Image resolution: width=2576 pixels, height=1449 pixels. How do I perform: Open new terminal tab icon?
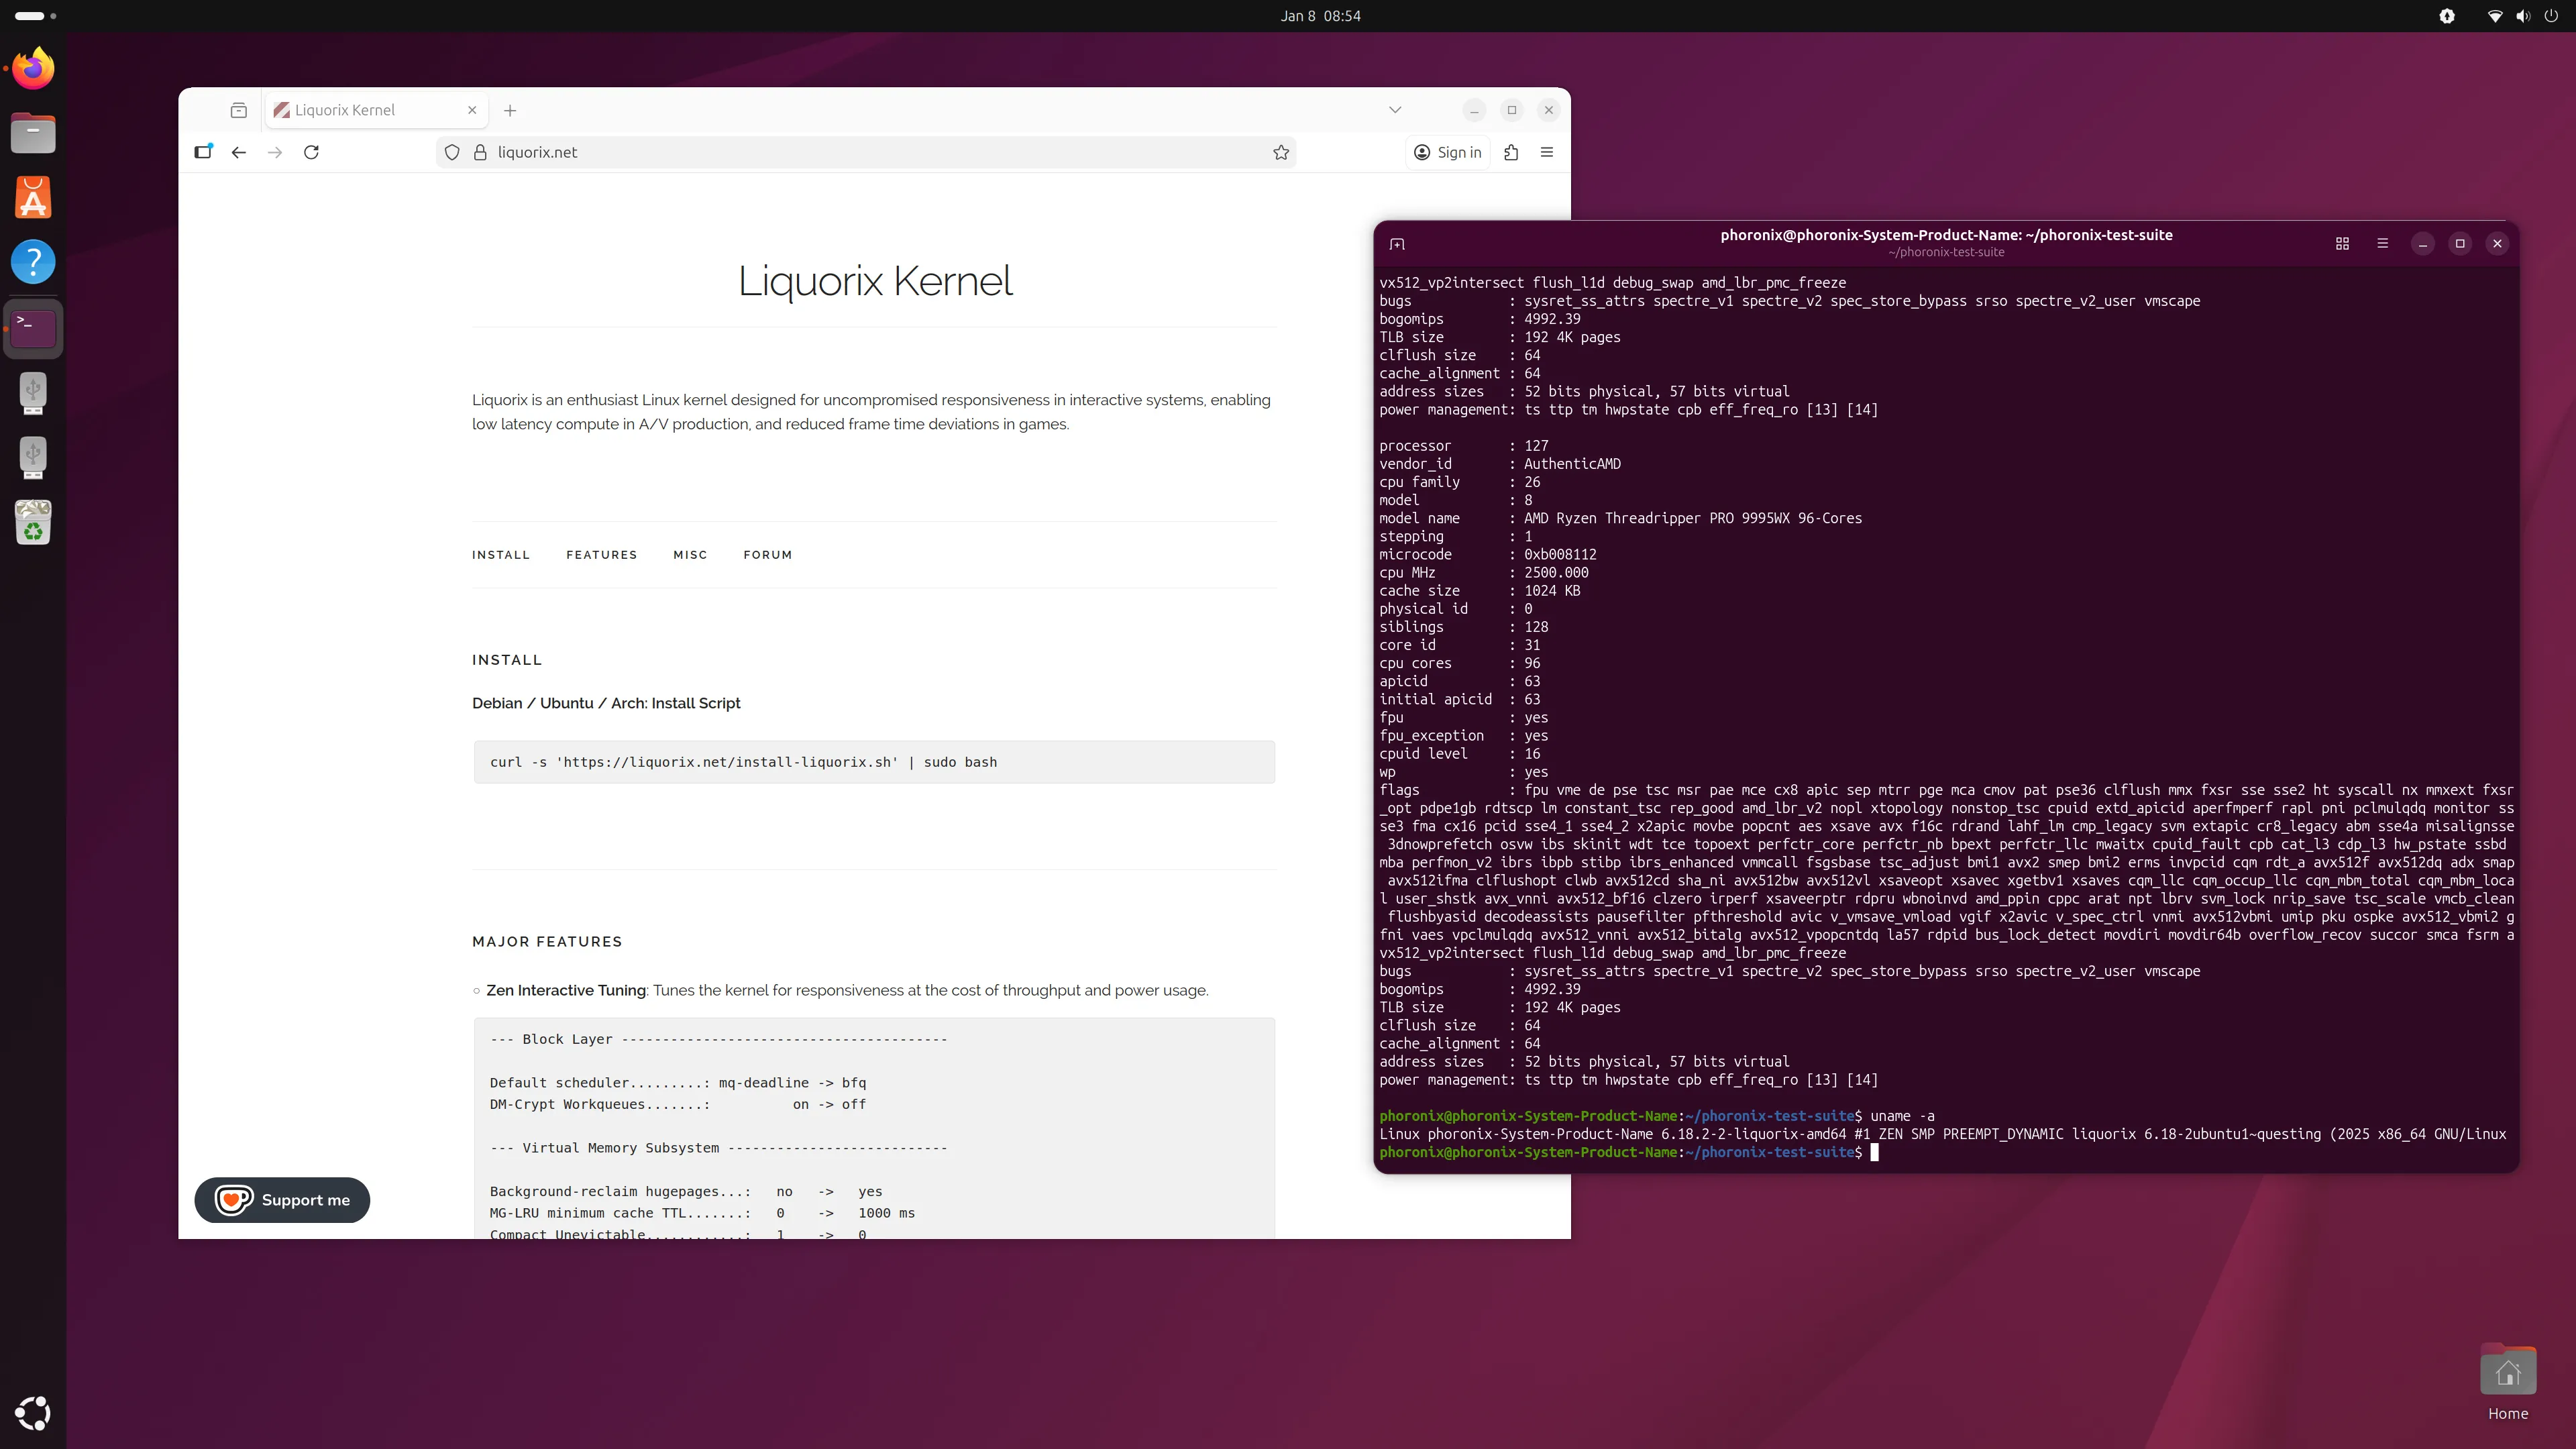[1397, 244]
